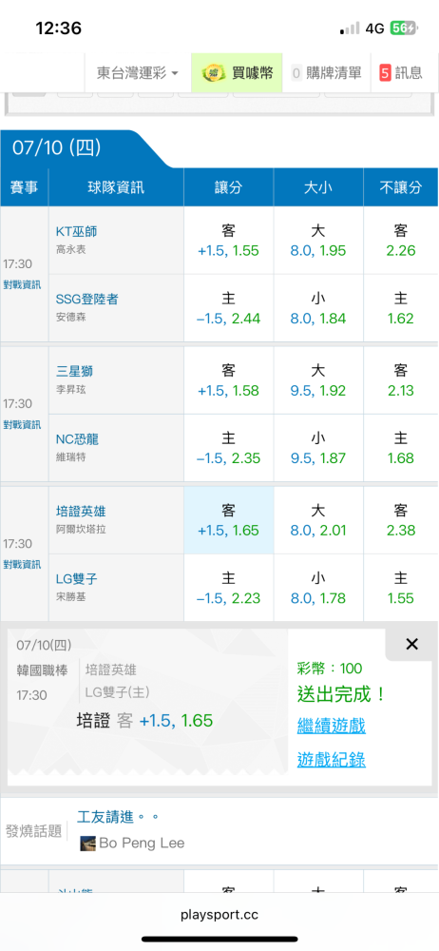This screenshot has height=951, width=439.
Task: Click the 繼續遊戲 link
Action: coord(331,725)
